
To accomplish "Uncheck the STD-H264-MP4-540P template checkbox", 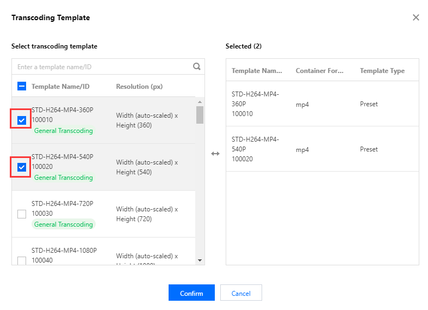I will click(x=22, y=167).
